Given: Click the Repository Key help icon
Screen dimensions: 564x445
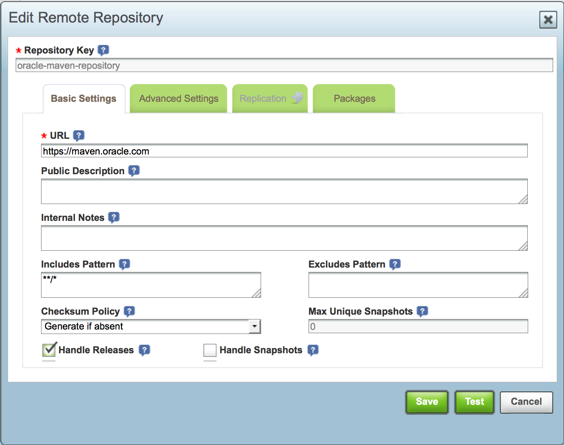Looking at the screenshot, I should 103,50.
